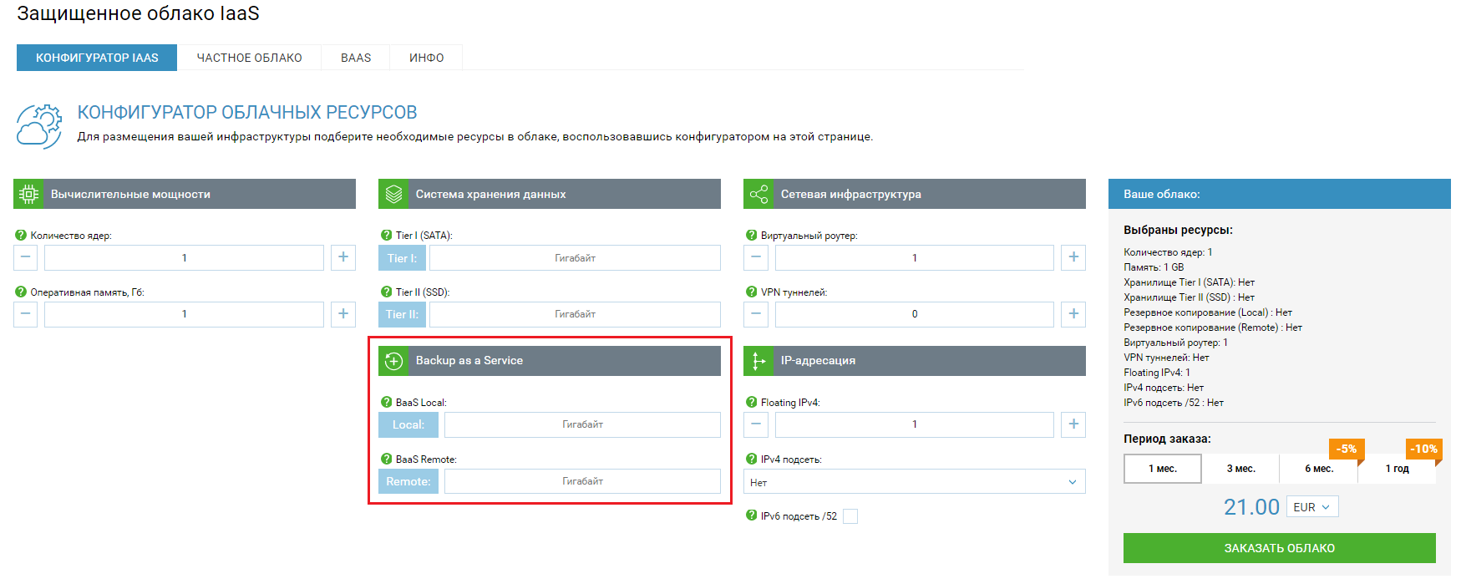The width and height of the screenshot is (1461, 584).
Task: Click the BaaS Remote gigabyte input field
Action: click(x=582, y=481)
